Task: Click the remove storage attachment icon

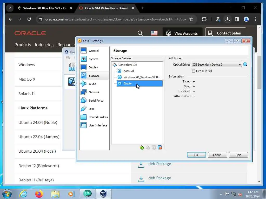Action: pos(160,147)
